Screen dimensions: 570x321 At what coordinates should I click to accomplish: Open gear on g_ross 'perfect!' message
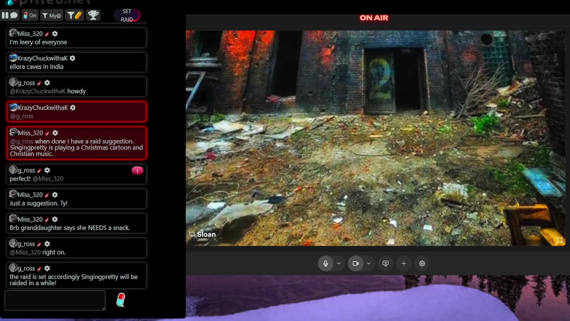point(47,170)
